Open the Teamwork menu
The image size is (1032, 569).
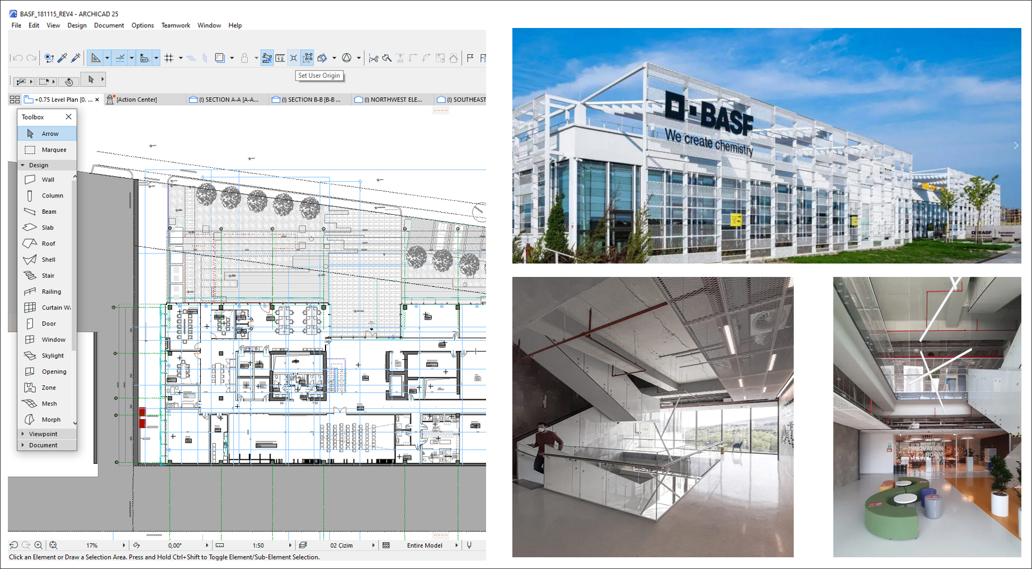click(x=175, y=25)
